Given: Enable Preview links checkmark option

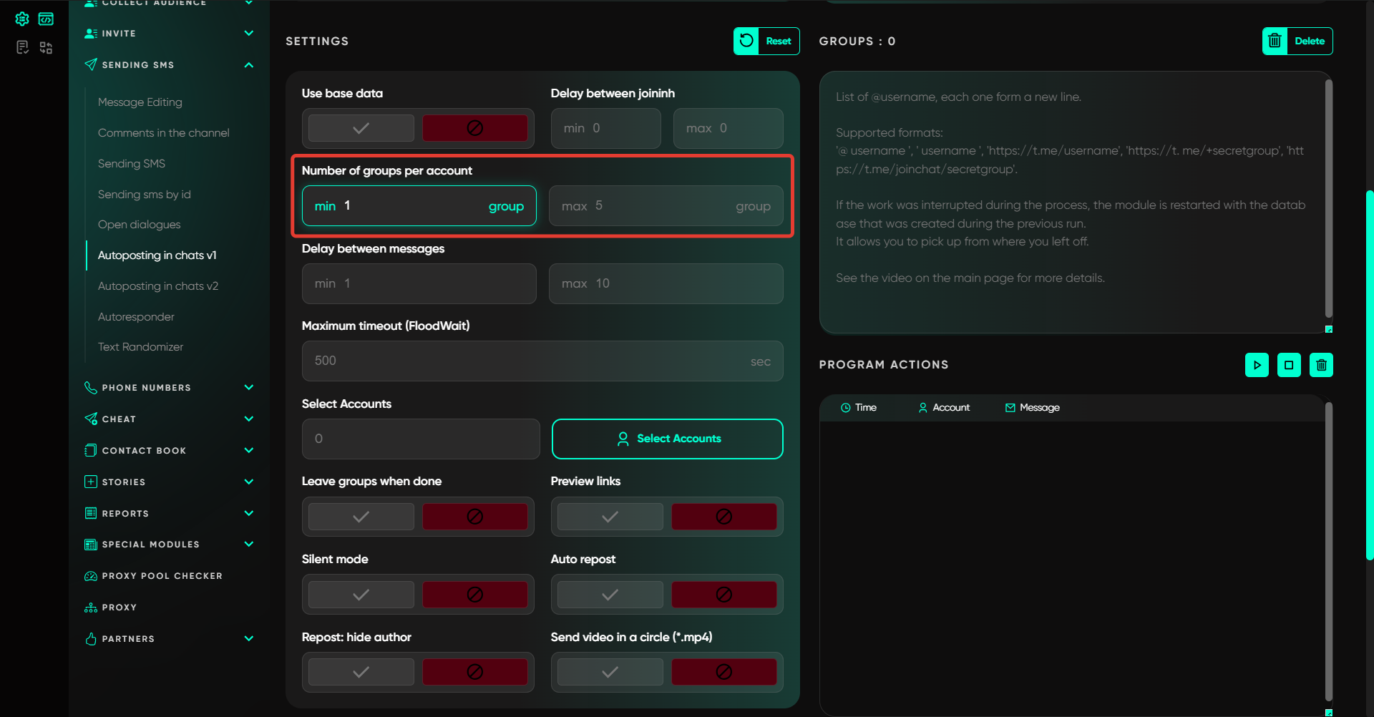Looking at the screenshot, I should [610, 517].
